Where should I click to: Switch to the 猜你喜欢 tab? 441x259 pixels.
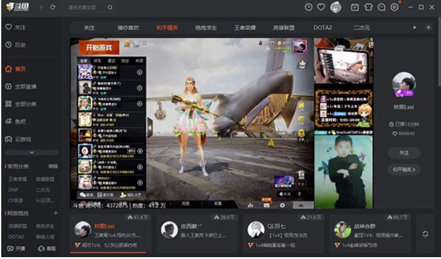[x=128, y=28]
